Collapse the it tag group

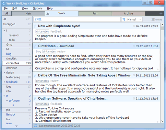pyautogui.click(x=4, y=96)
